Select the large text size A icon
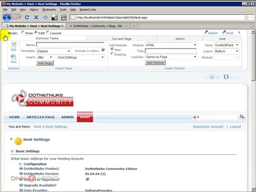256x192 pixels. 218,77
